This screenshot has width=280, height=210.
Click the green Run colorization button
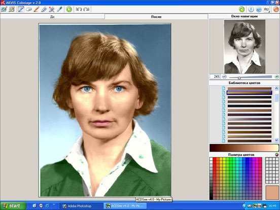tap(69, 9)
